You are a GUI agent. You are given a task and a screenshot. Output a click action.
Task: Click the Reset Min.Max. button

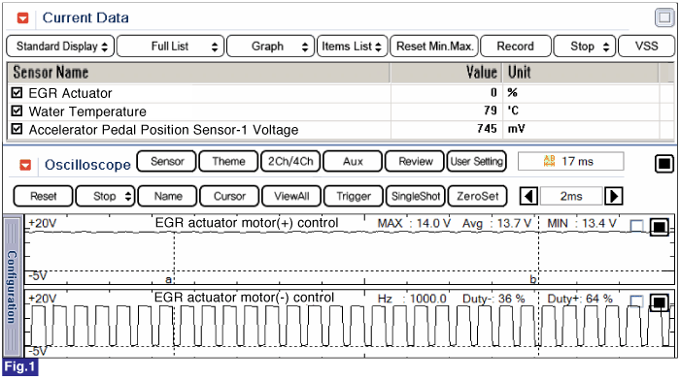(x=434, y=47)
